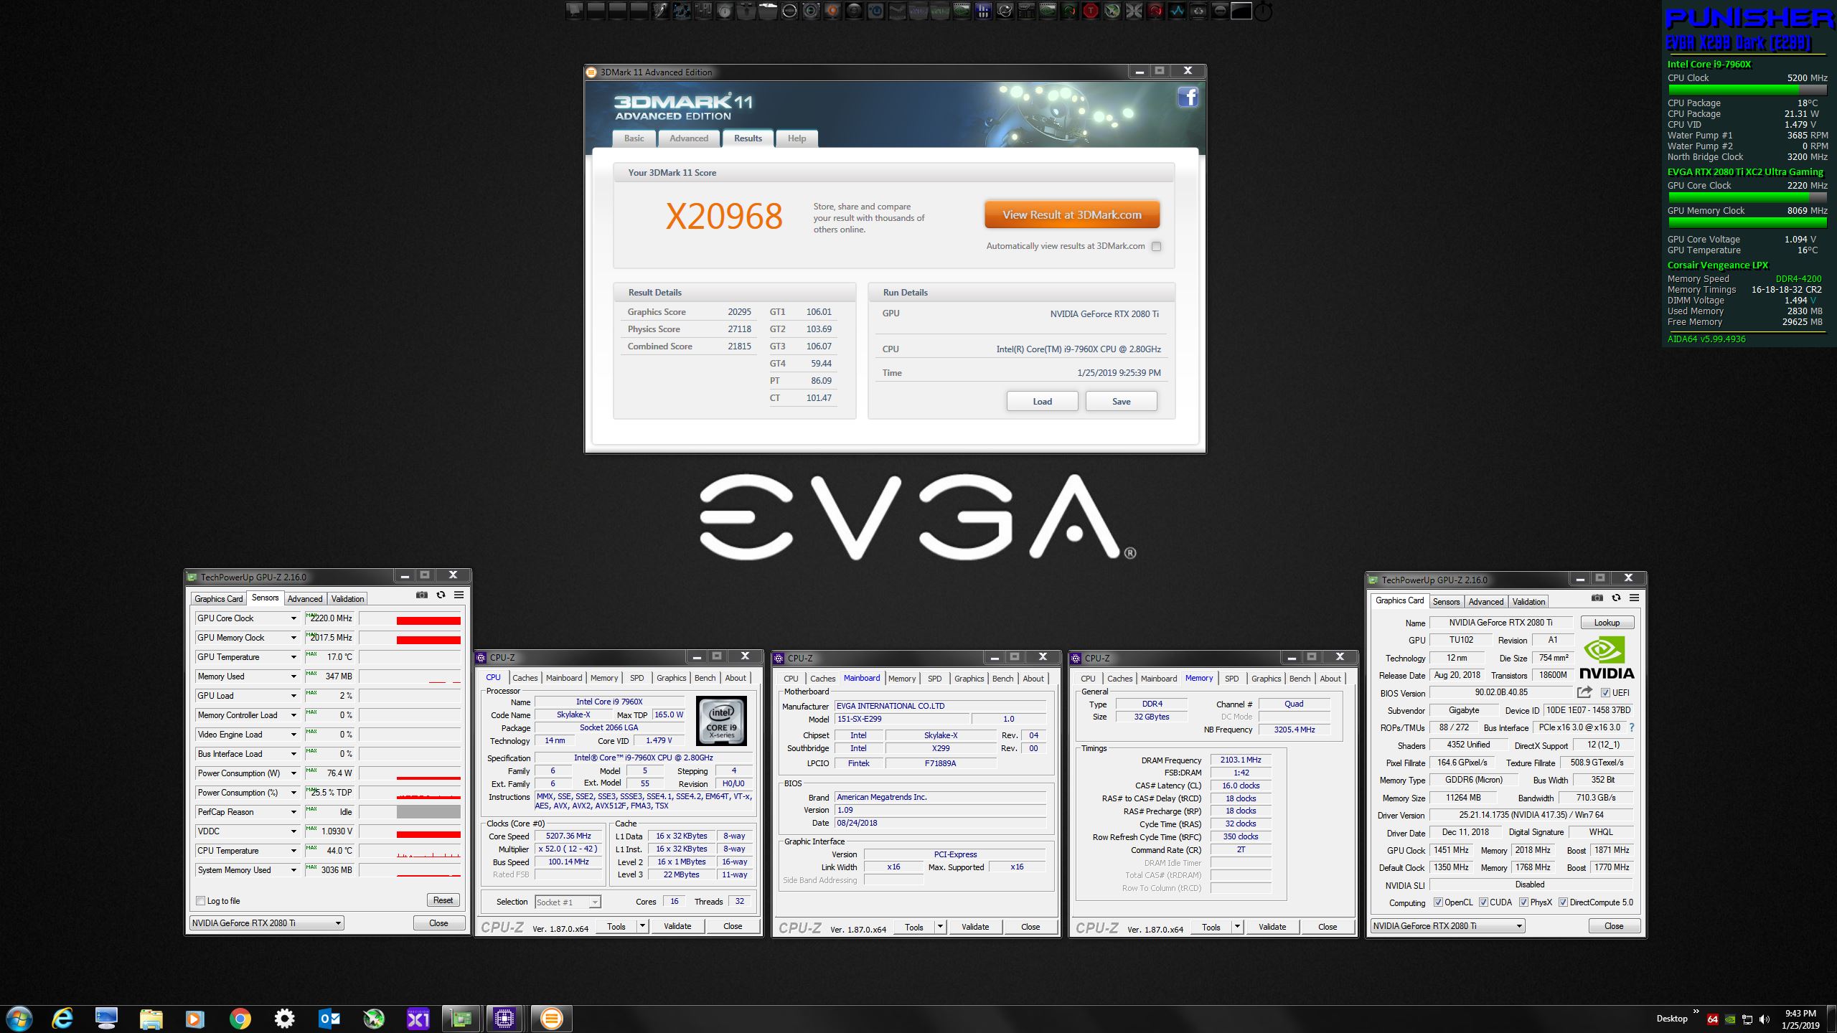Switch to the Basic tab in 3DMark 11
Image resolution: width=1837 pixels, height=1033 pixels.
[634, 138]
